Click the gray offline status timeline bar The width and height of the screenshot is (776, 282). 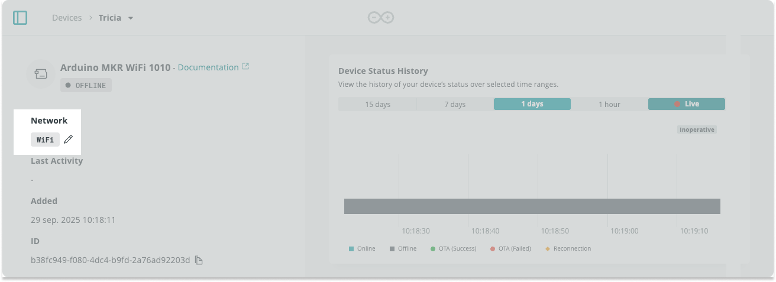[x=532, y=206]
